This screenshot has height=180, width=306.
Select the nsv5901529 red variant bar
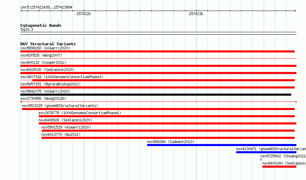coord(168,131)
